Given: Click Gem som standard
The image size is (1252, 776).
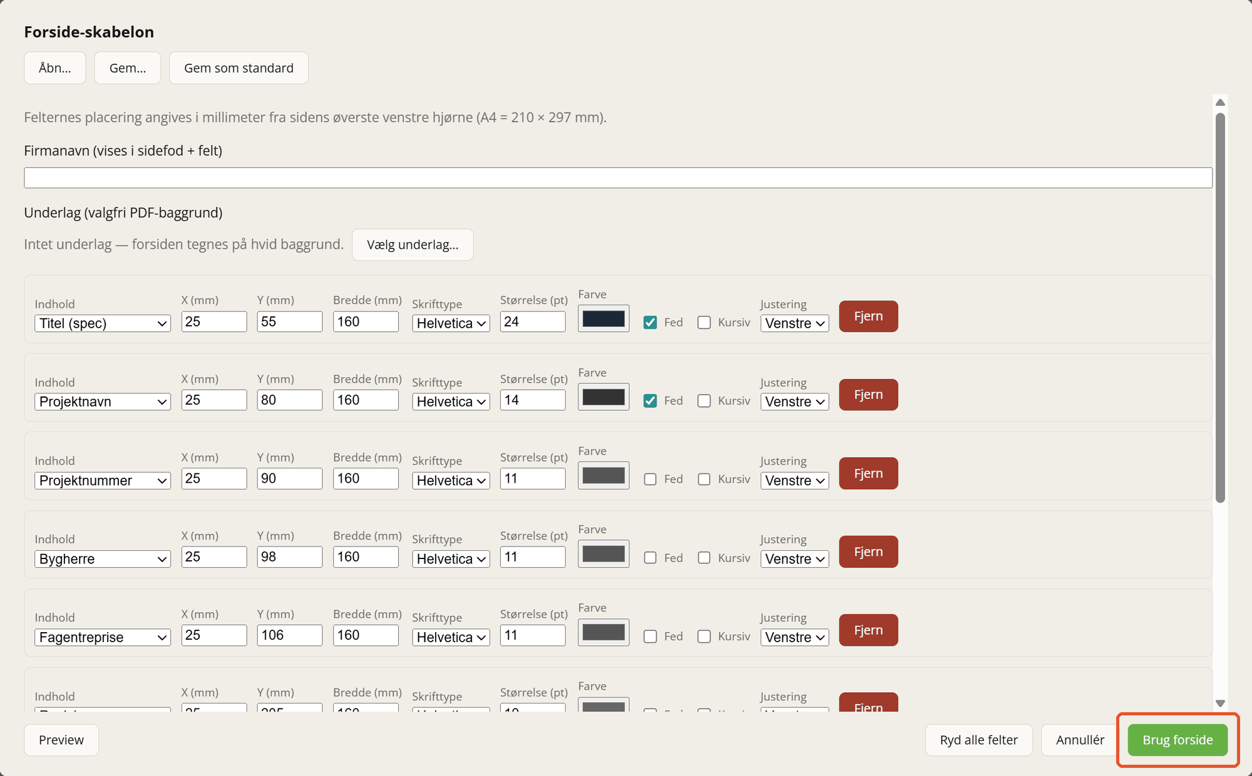Looking at the screenshot, I should [239, 68].
